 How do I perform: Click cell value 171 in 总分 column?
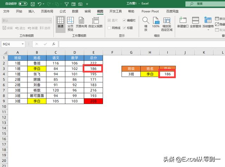[94, 80]
